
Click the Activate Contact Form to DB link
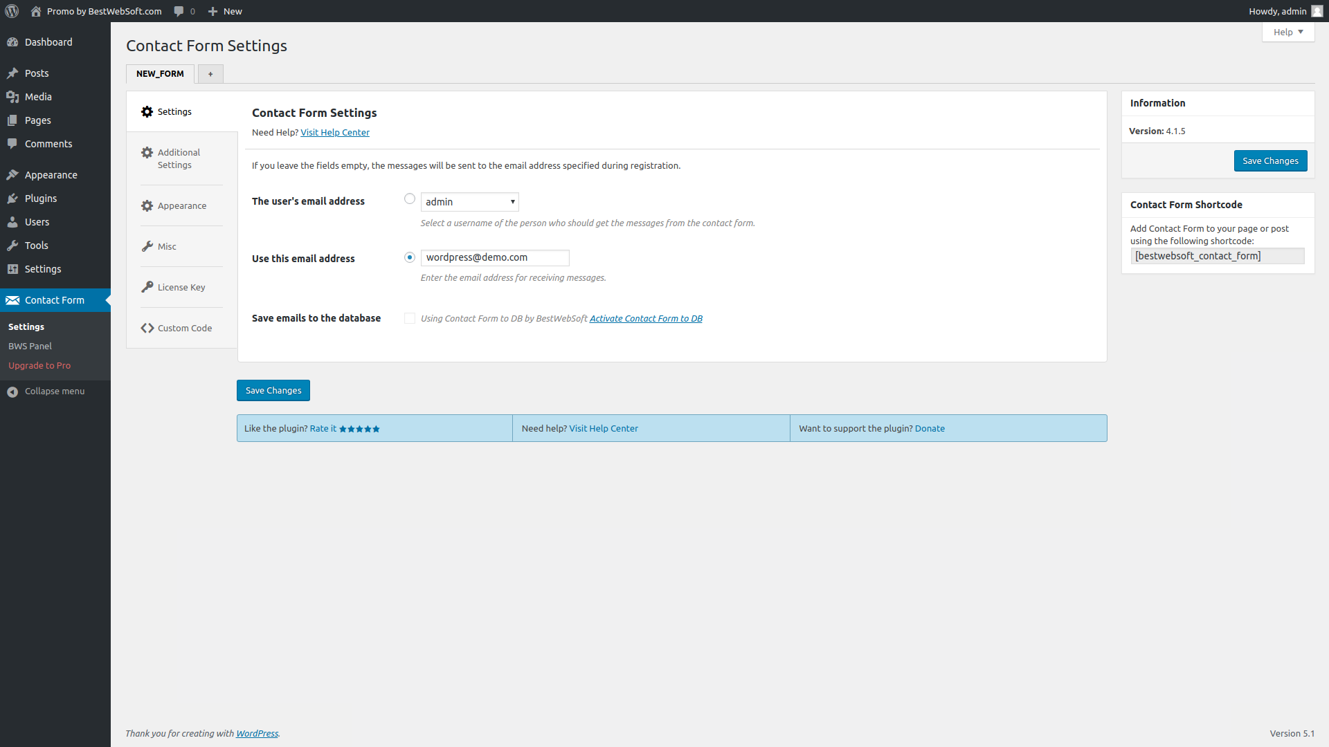646,318
